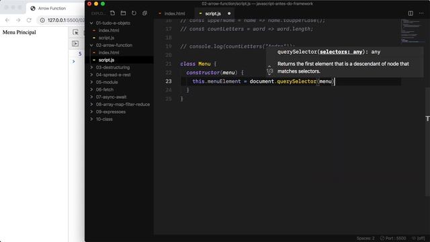Viewport: 430px width, 242px height.
Task: Click 'selectors: any' parameter in tooltip
Action: pyautogui.click(x=341, y=52)
